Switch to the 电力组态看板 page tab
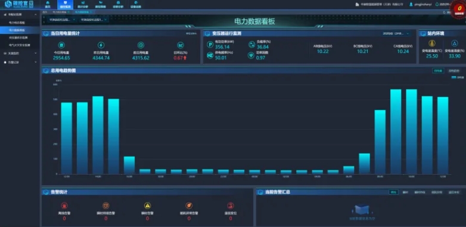The height and width of the screenshot is (227, 466). pyautogui.click(x=60, y=12)
